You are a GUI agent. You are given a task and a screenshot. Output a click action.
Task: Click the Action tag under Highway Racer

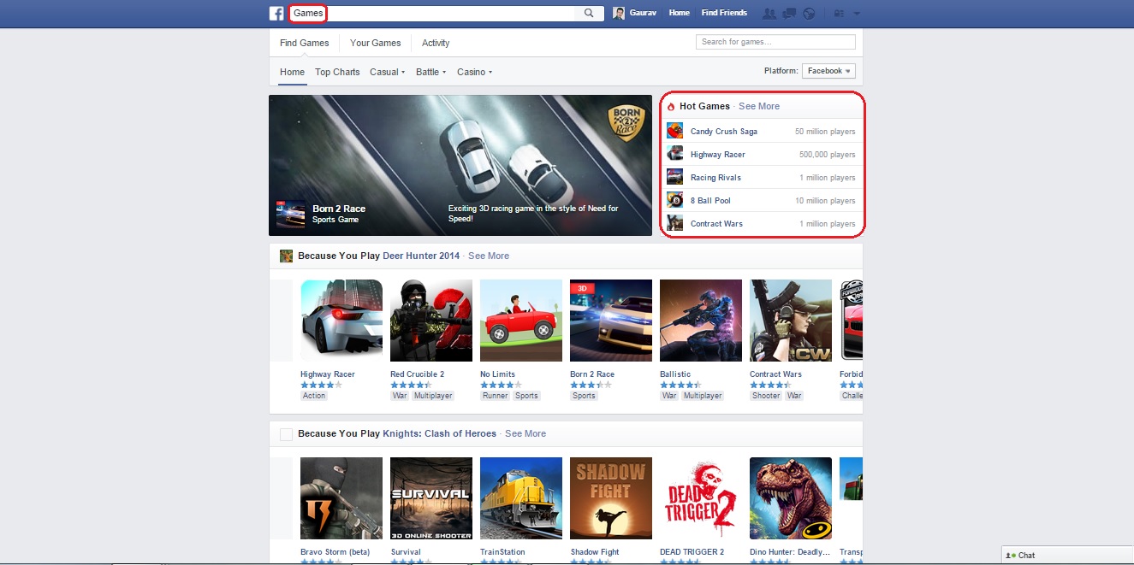coord(314,396)
